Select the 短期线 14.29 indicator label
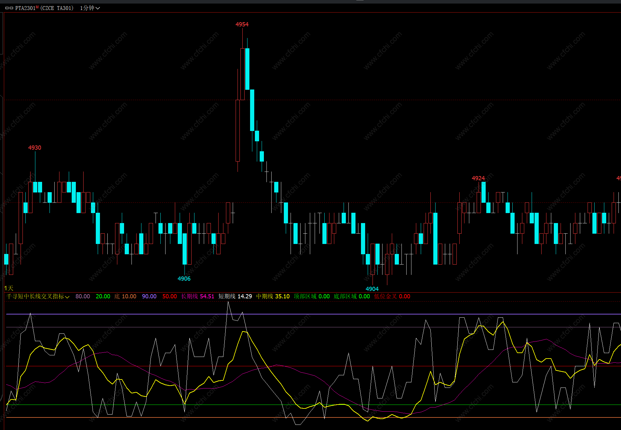 tap(235, 296)
